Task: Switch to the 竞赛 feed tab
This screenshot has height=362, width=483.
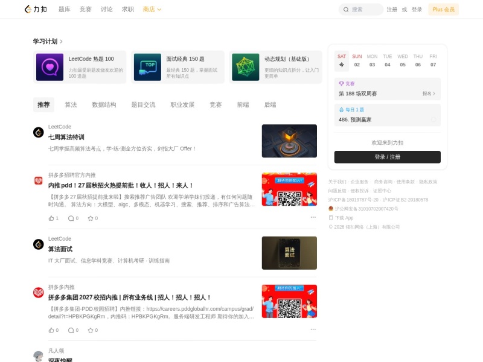Action: (216, 104)
